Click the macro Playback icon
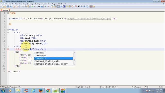This screenshot has height=93, width=165. point(81,6)
